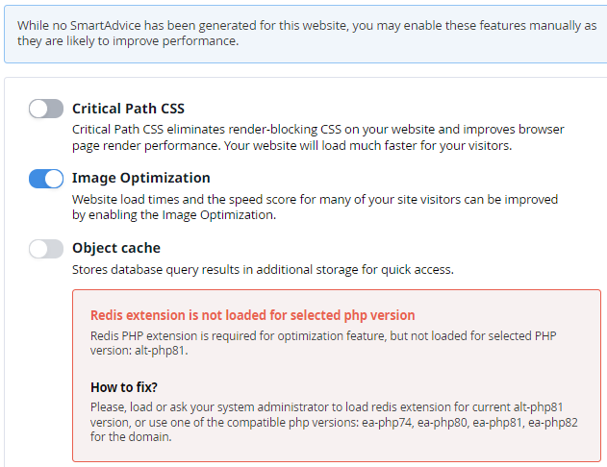Click the "version: alt-php81." text in error
607x467 pixels.
pos(137,352)
